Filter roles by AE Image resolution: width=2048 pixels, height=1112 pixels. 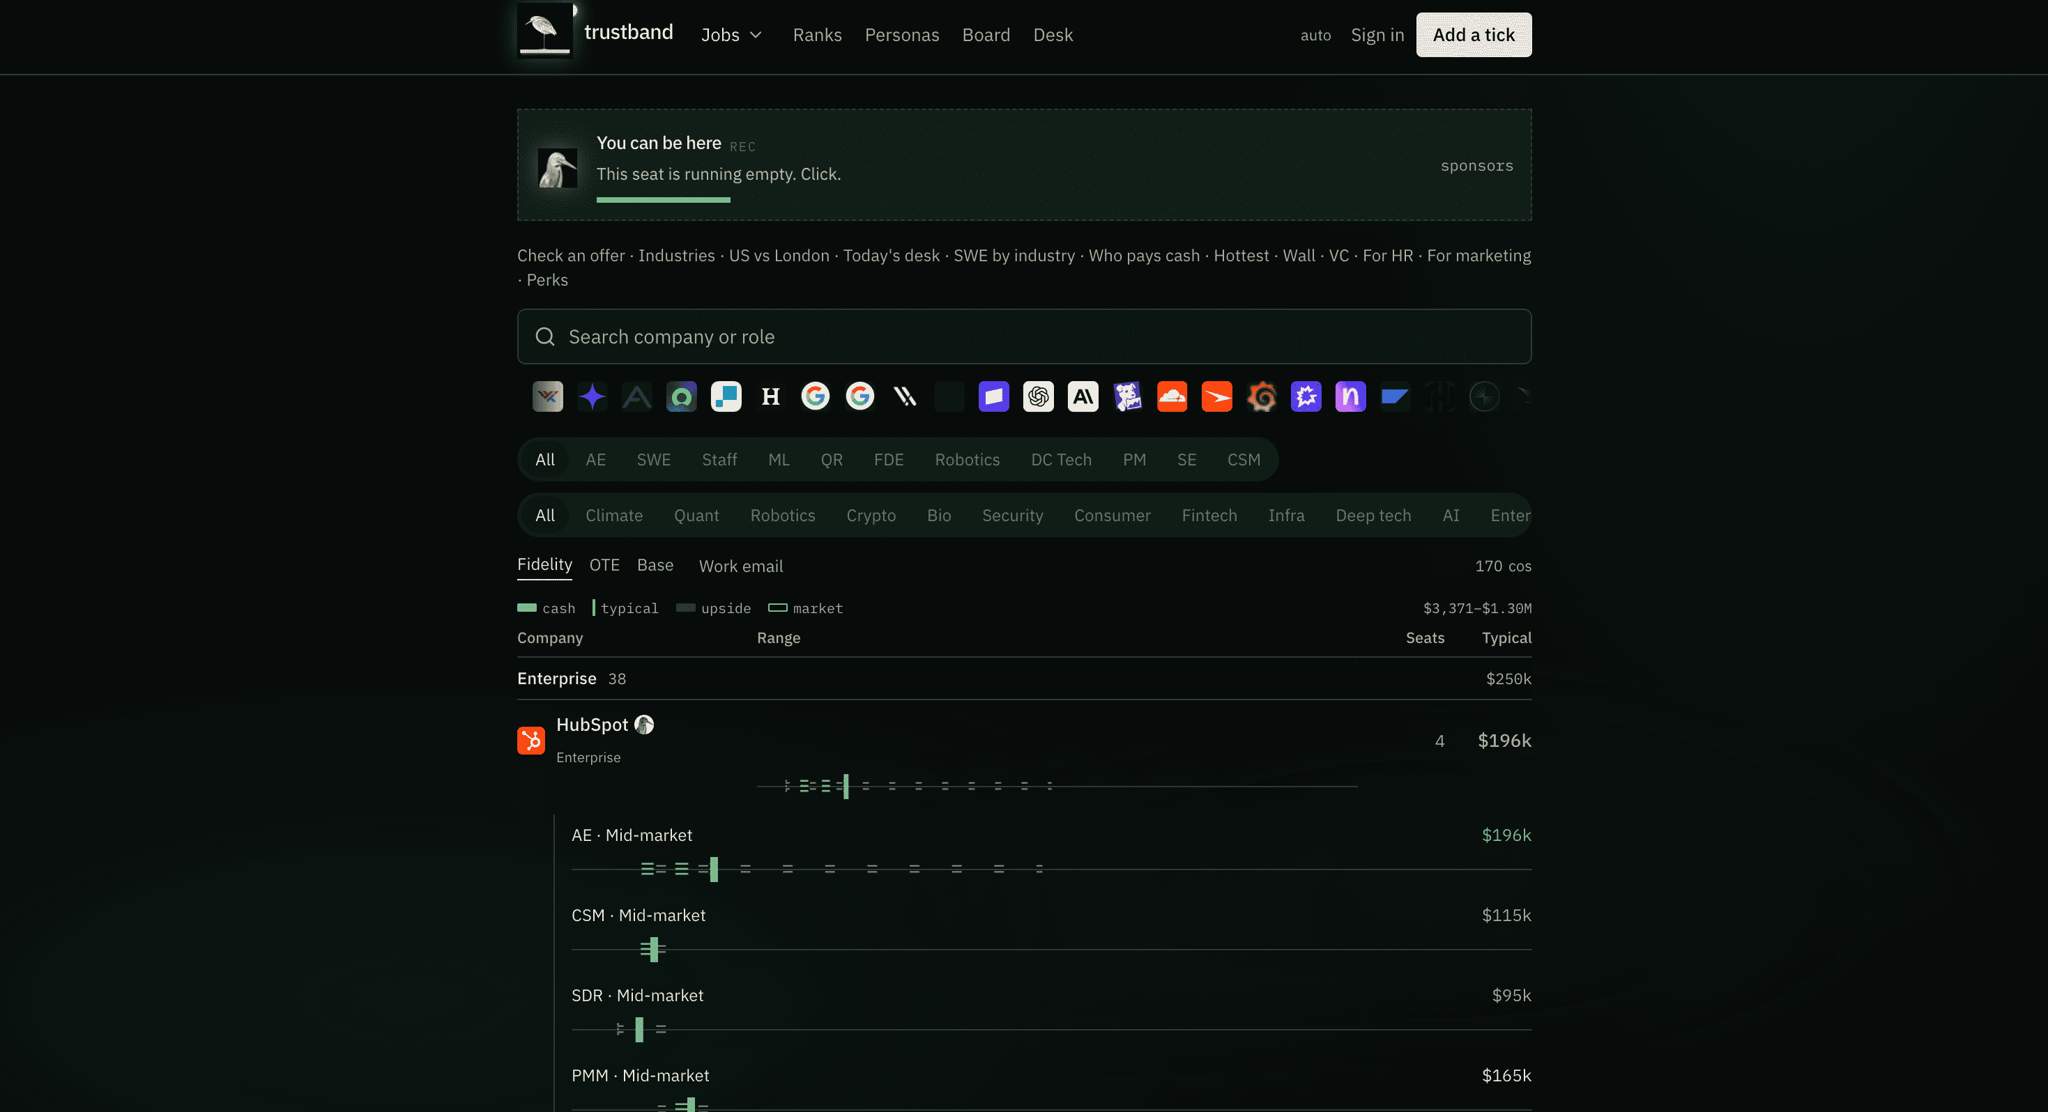(595, 459)
